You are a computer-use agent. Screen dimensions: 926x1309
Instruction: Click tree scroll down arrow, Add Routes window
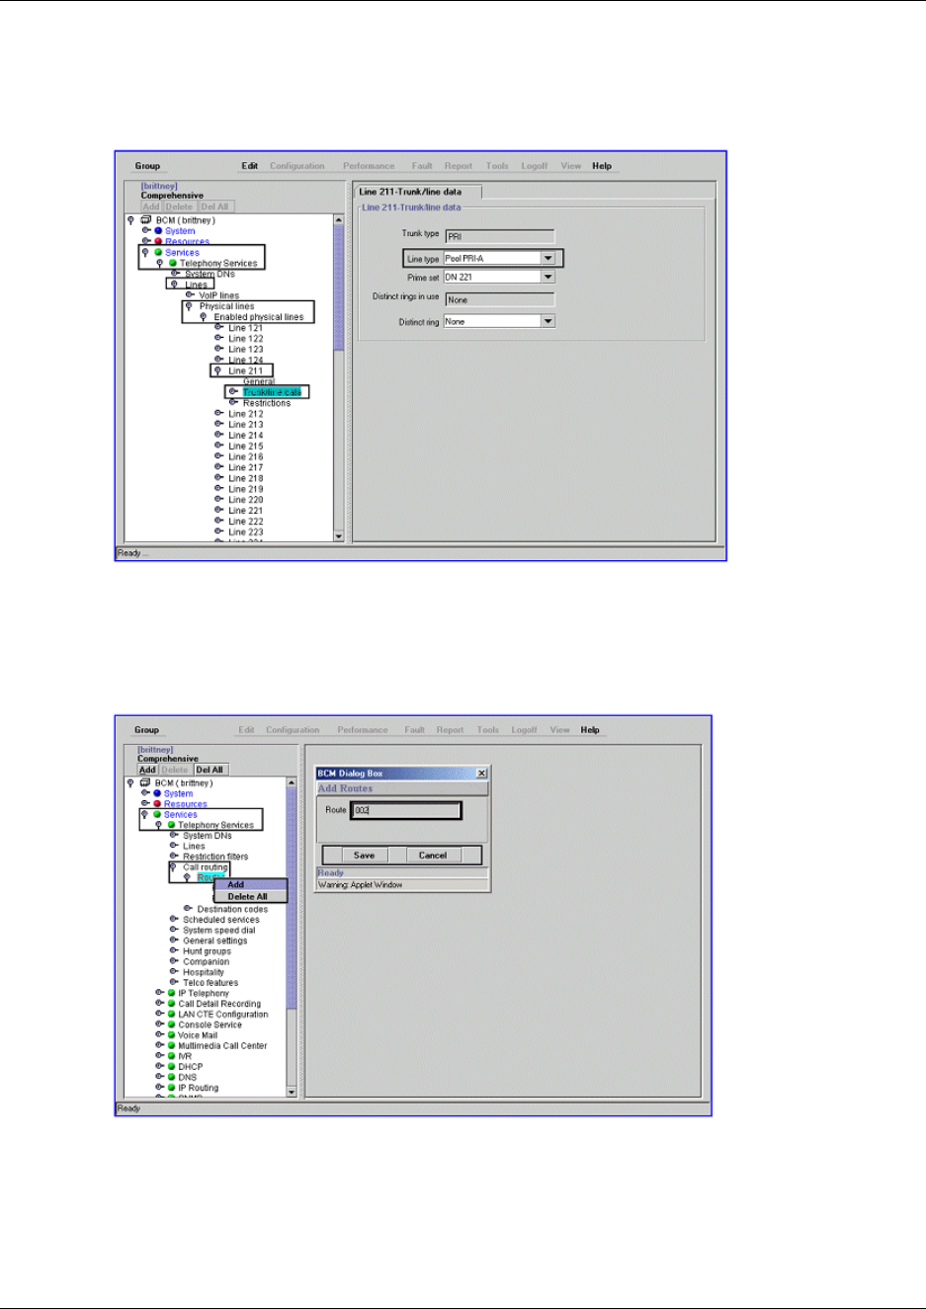292,1092
